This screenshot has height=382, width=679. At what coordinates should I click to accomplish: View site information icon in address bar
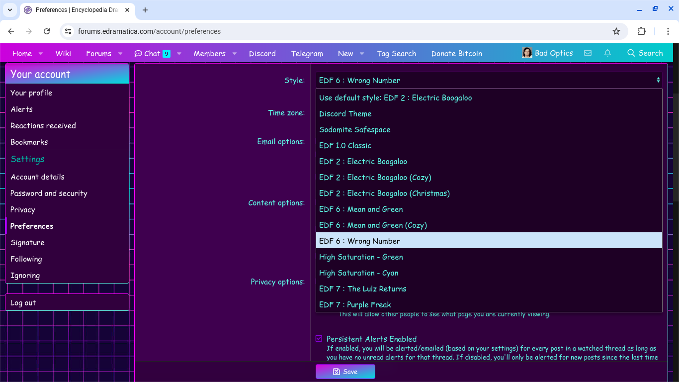tap(69, 31)
